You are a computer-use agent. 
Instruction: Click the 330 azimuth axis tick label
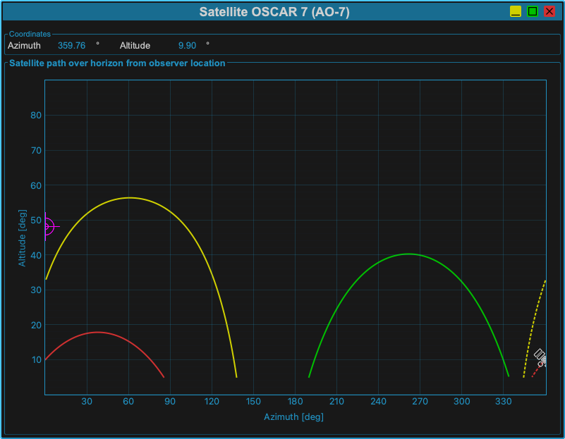click(x=503, y=401)
